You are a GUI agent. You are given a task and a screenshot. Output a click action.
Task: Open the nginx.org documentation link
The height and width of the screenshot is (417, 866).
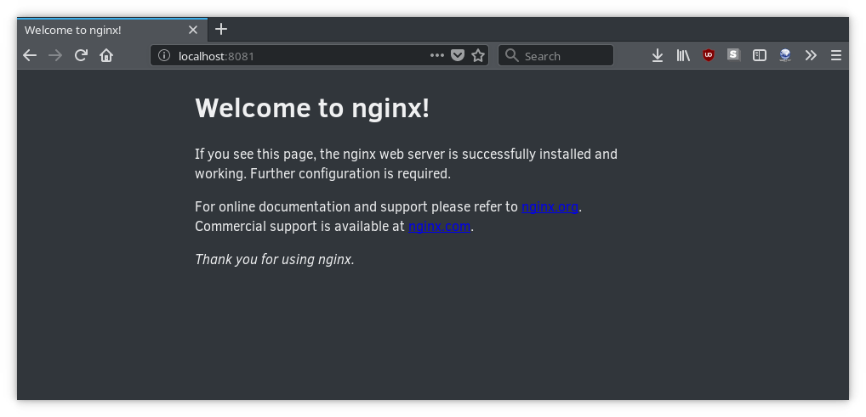pos(550,206)
